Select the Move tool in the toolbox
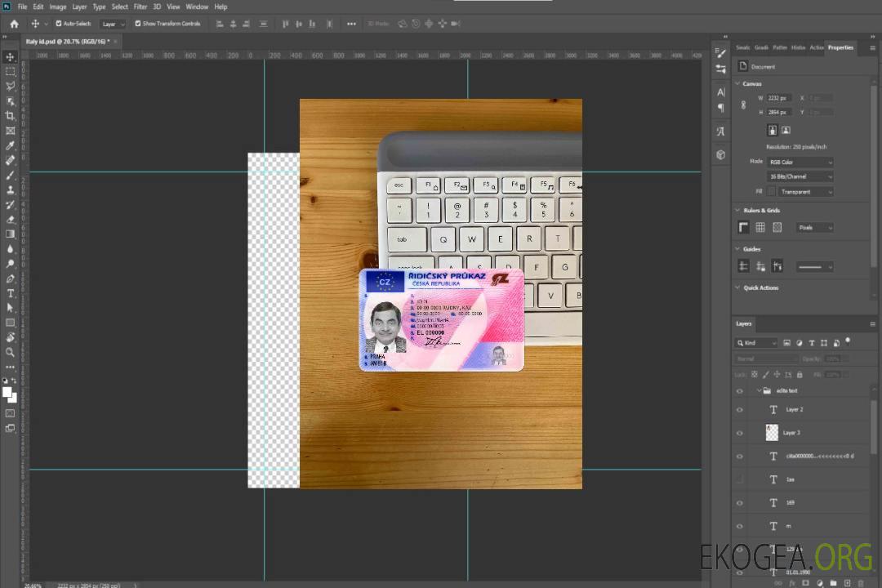 pyautogui.click(x=10, y=57)
